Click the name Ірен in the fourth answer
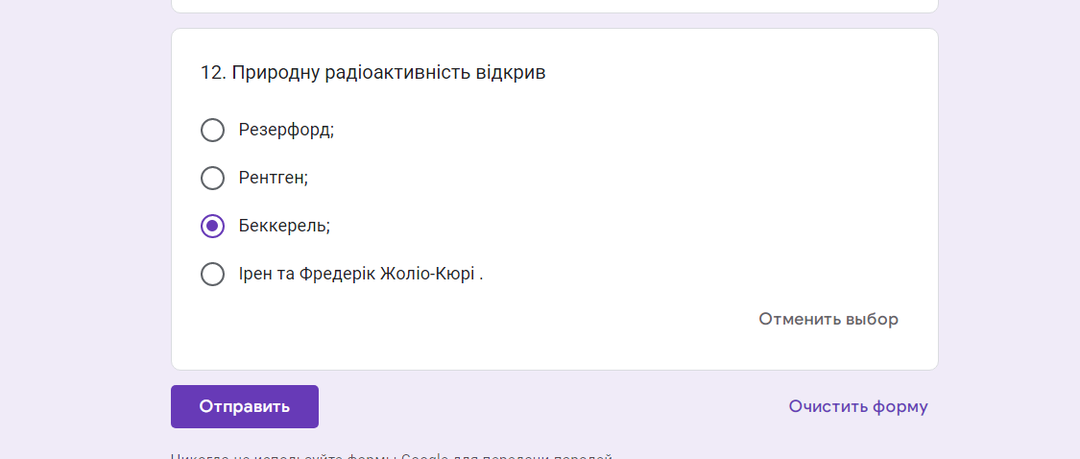This screenshot has width=1080, height=459. [x=254, y=274]
